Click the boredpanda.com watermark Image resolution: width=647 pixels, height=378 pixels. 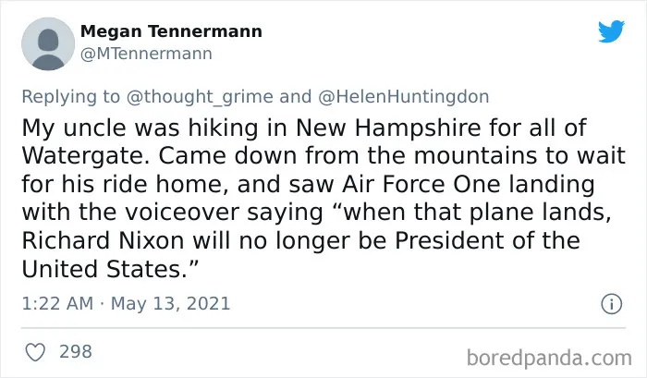(549, 358)
